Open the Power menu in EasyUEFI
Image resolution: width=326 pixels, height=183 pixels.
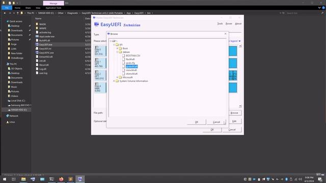pos(229,24)
